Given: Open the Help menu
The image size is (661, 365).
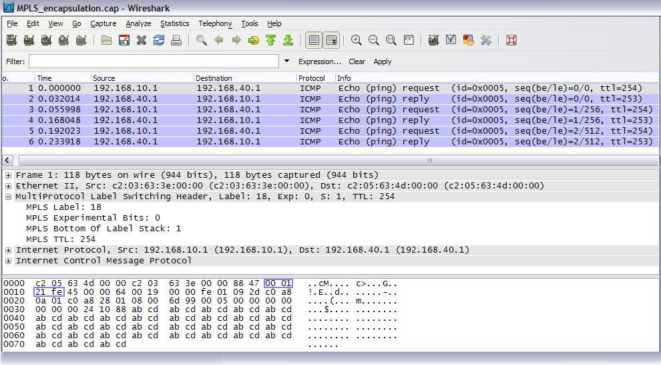Looking at the screenshot, I should [274, 23].
